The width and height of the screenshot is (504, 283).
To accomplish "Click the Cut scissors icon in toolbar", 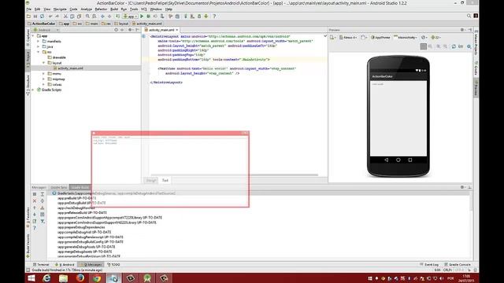I will [x=65, y=16].
